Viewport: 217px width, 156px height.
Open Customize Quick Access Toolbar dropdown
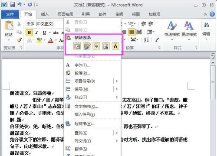[37, 5]
